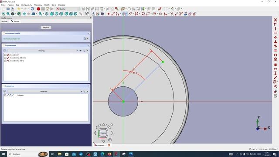279x157 pixels.
Task: Click the Open file folder icon
Action: pyautogui.click(x=8, y=9)
